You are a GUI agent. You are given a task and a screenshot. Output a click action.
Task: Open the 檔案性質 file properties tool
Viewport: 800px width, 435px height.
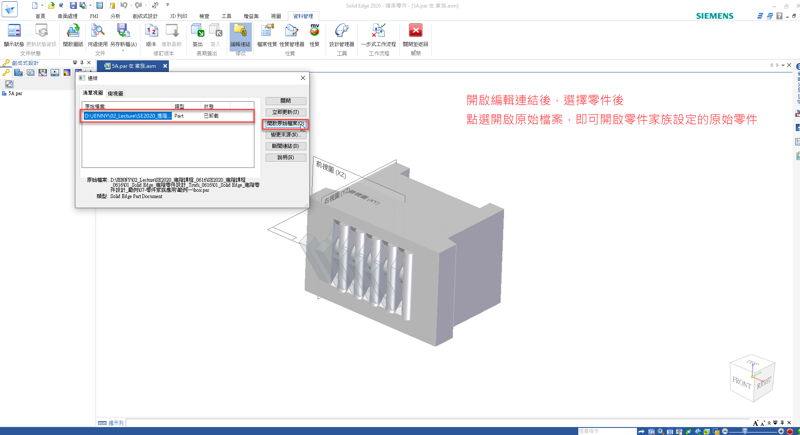[267, 35]
